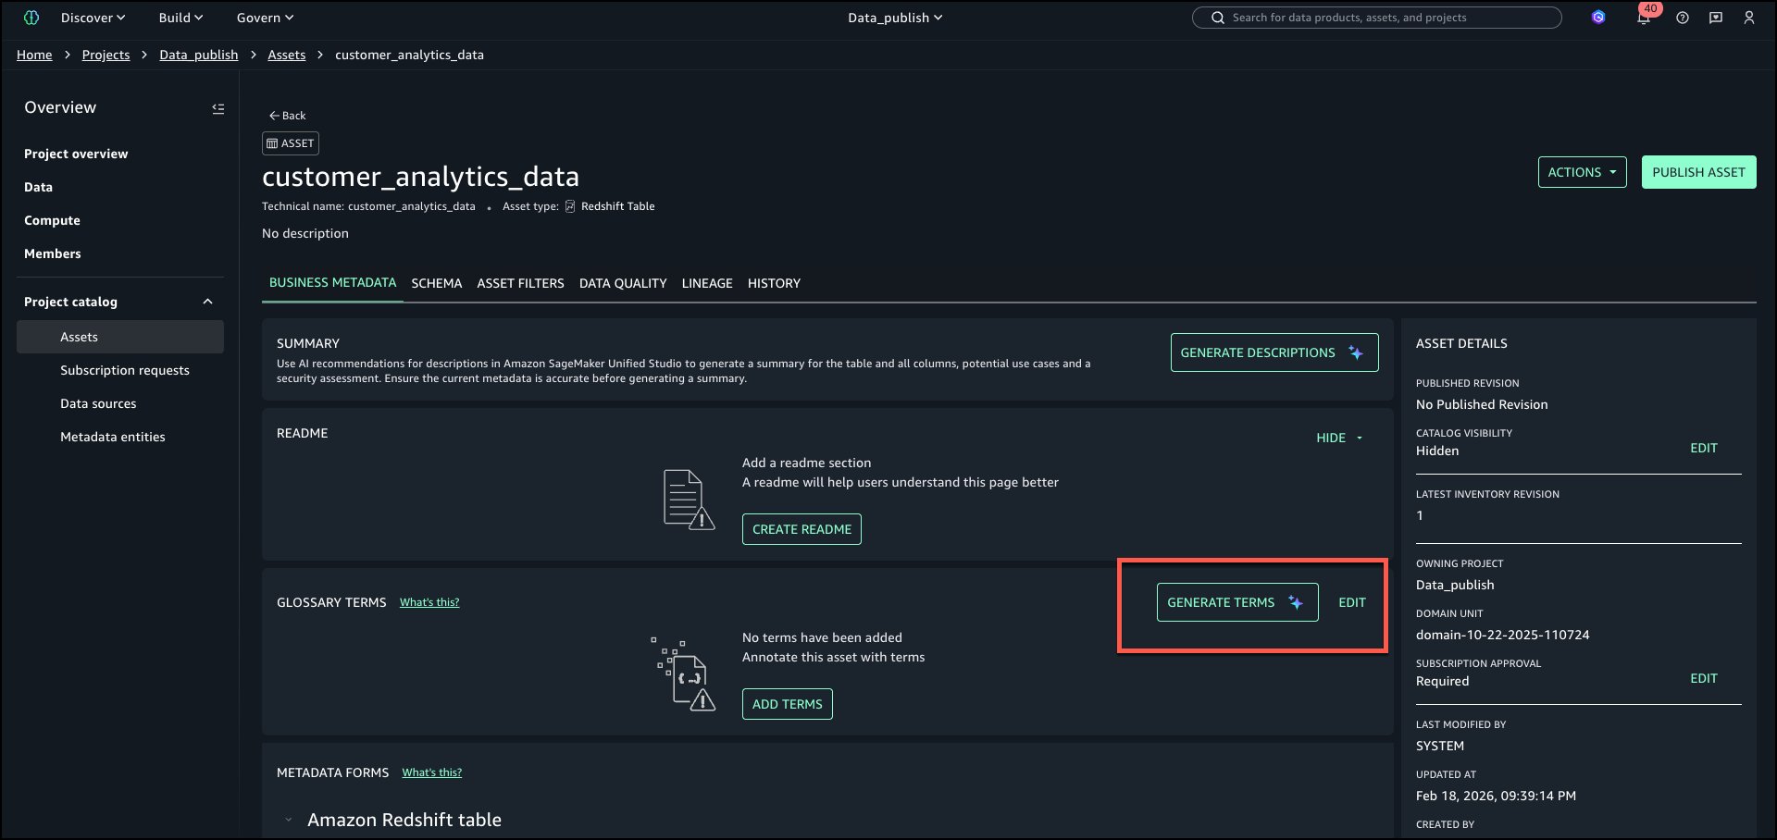1777x840 pixels.
Task: Hide the README section
Action: pyautogui.click(x=1338, y=438)
